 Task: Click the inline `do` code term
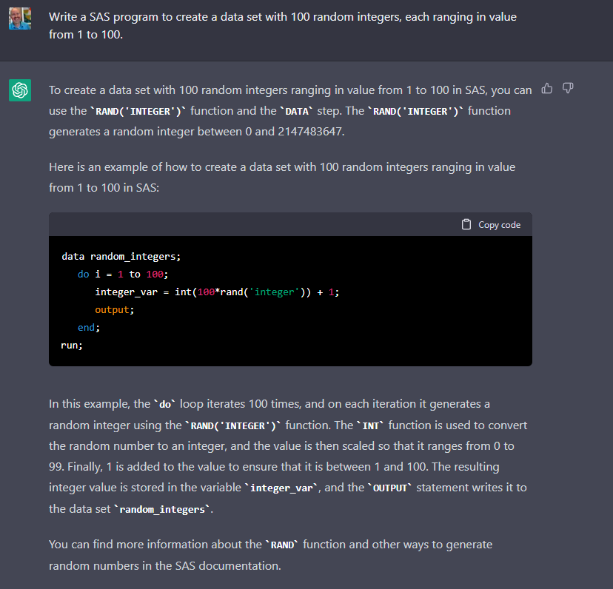tap(165, 405)
